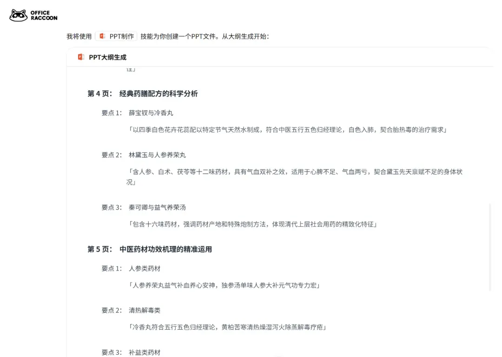The height and width of the screenshot is (357, 502).
Task: Select heading 第 5 页: 中医药材功效机理的精准运用
Action: pos(150,249)
